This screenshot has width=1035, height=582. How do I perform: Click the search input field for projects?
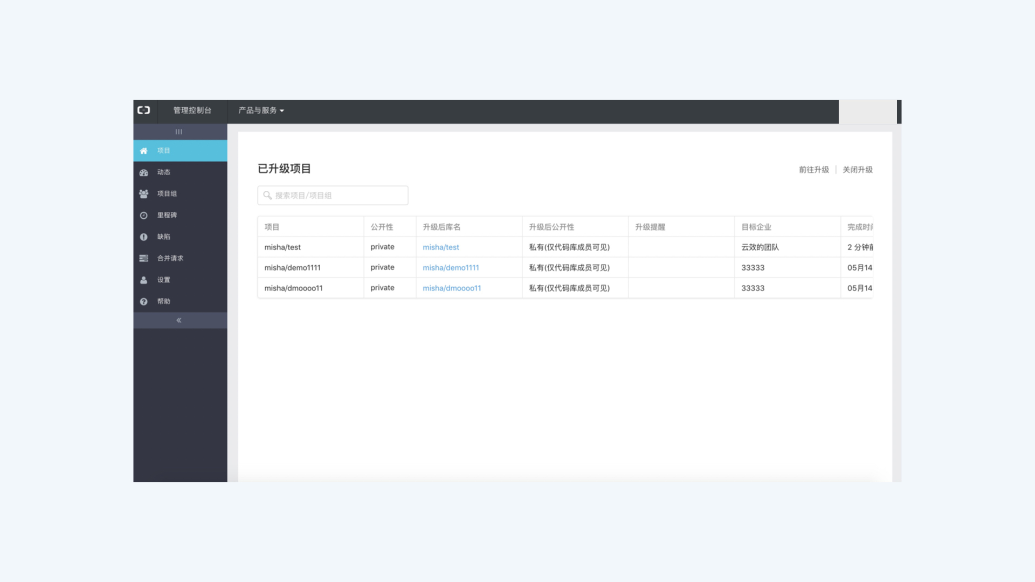(333, 196)
